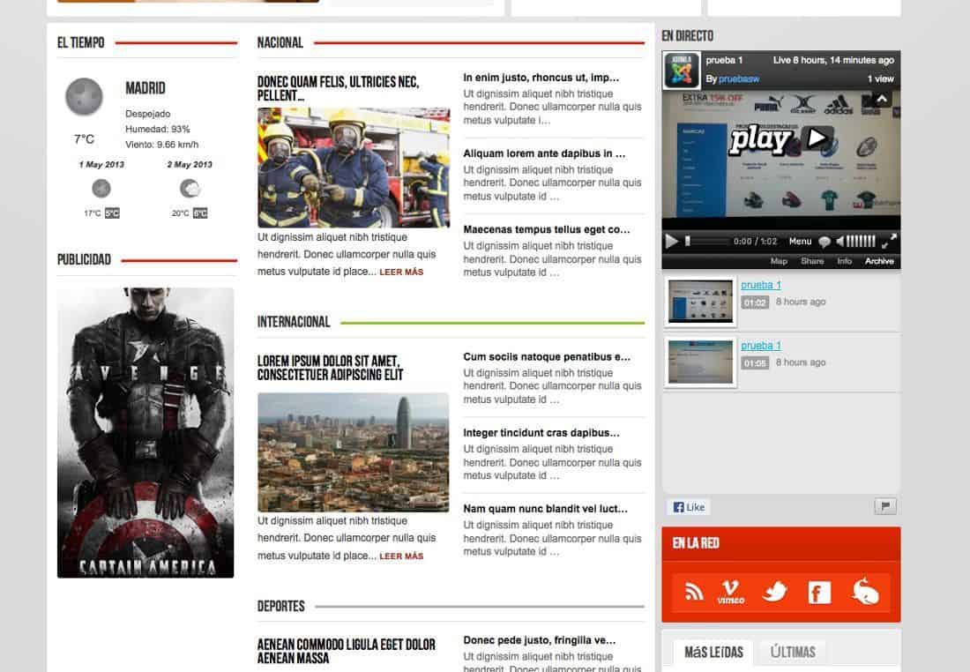
Task: Click LEER MÁS under the firefighters article
Action: pos(401,273)
